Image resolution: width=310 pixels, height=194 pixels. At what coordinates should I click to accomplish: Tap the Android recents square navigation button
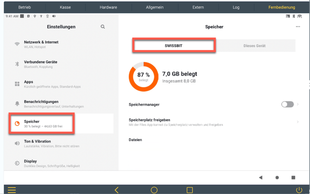click(x=293, y=177)
